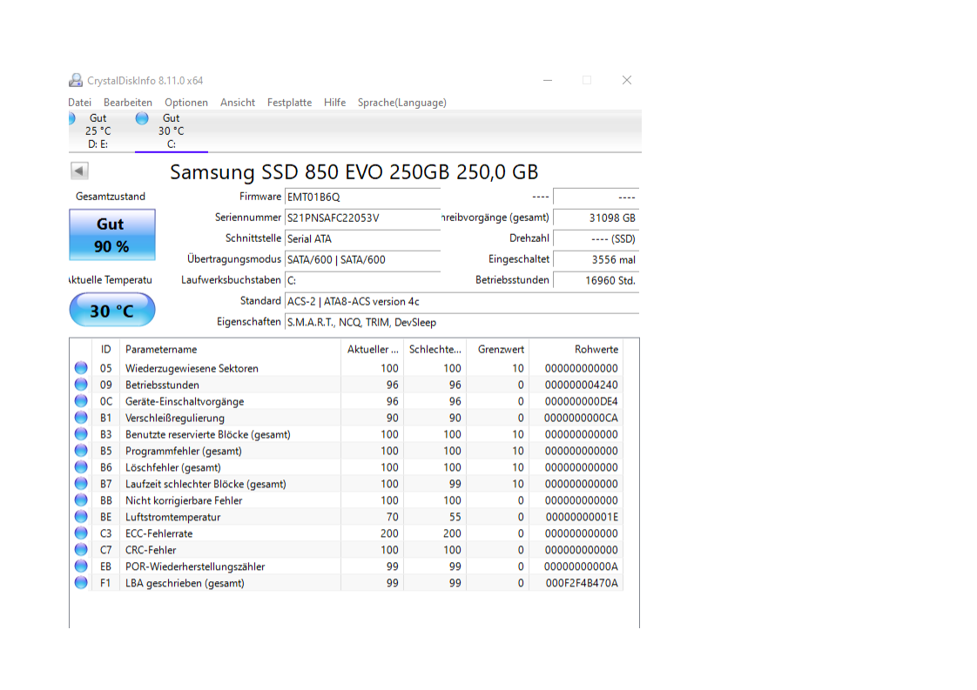
Task: Click status icon for LBA geschrieben row
Action: point(81,582)
